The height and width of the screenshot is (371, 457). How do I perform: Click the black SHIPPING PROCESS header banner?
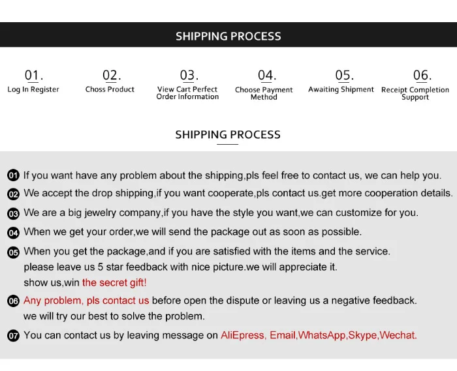click(x=228, y=35)
